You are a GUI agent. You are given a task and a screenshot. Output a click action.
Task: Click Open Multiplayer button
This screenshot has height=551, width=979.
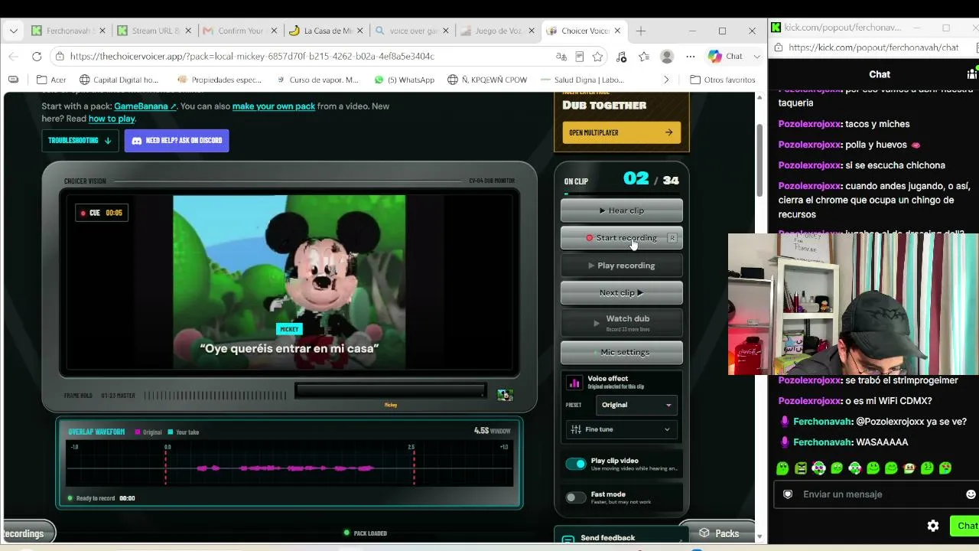pyautogui.click(x=621, y=132)
